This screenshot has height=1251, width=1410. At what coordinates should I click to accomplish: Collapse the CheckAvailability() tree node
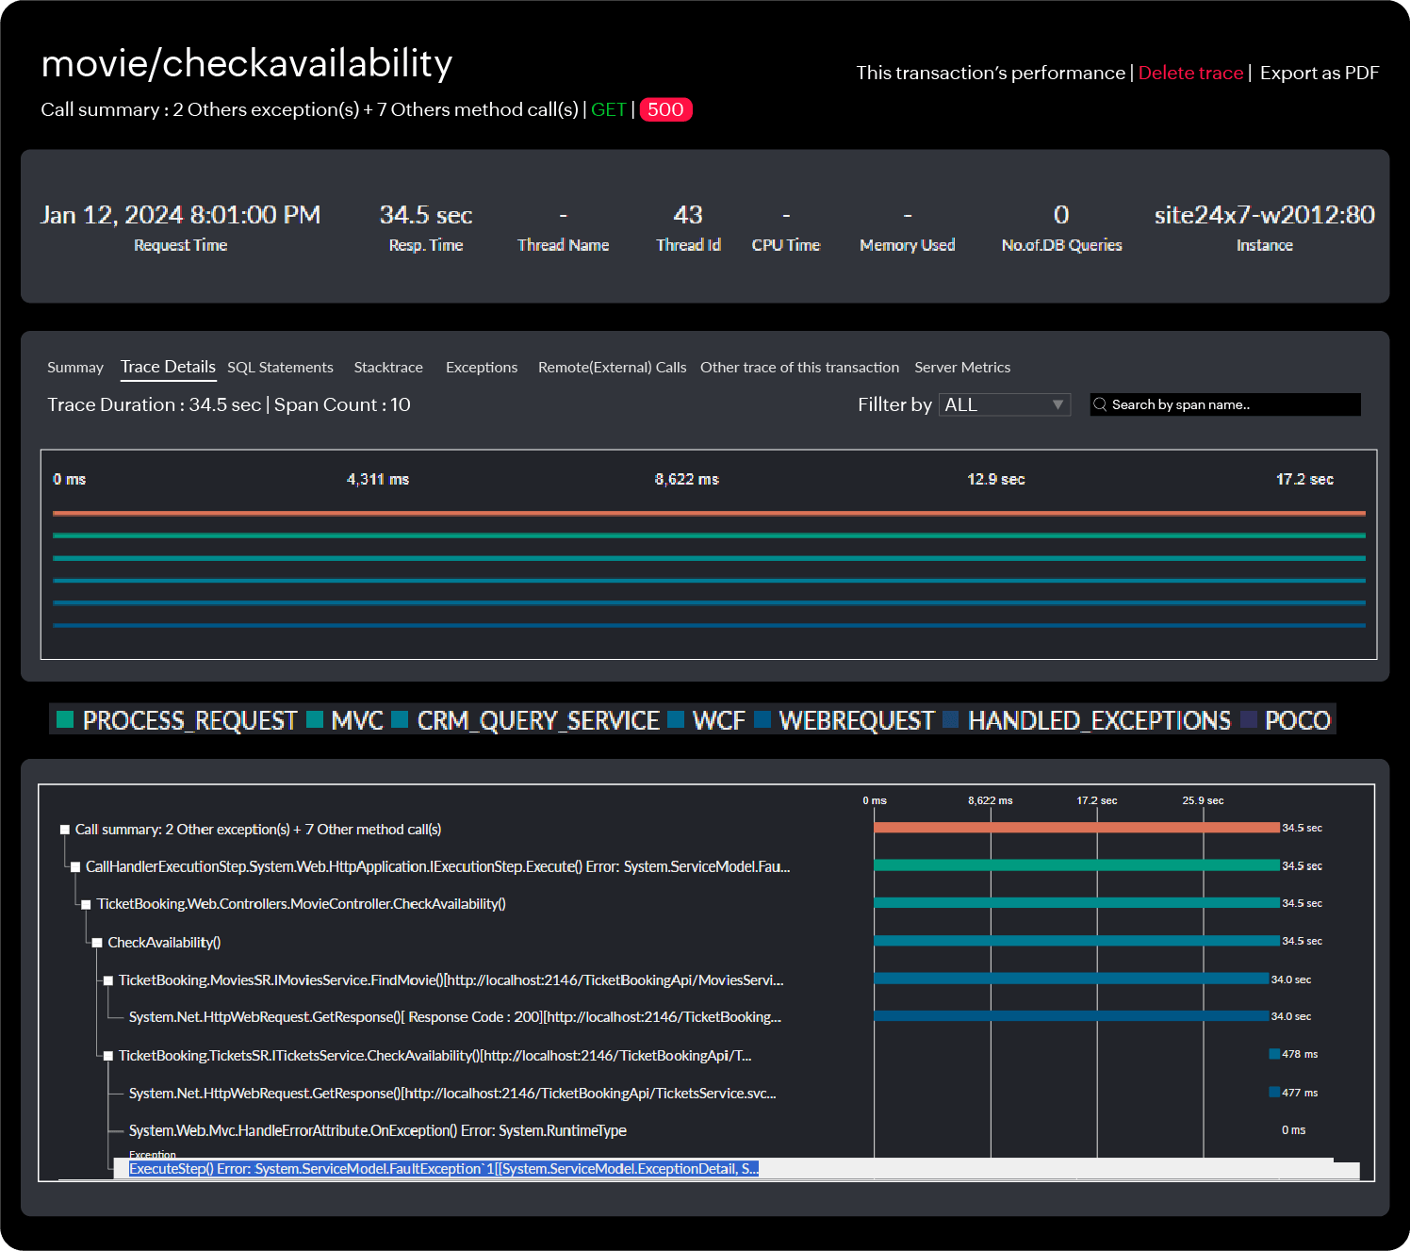tap(97, 943)
